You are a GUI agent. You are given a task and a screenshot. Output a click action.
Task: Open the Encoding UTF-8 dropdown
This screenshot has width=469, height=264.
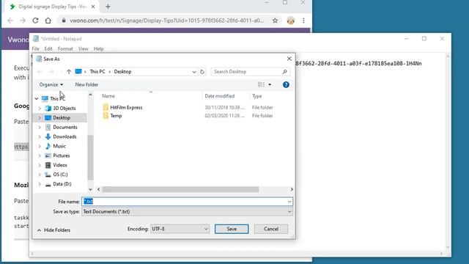click(180, 229)
